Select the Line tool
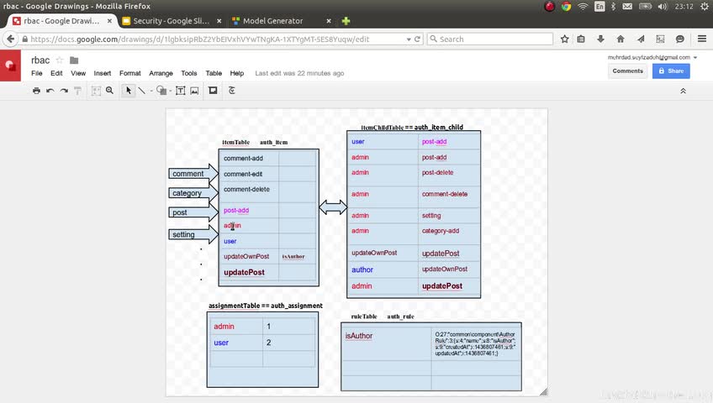 [x=142, y=91]
